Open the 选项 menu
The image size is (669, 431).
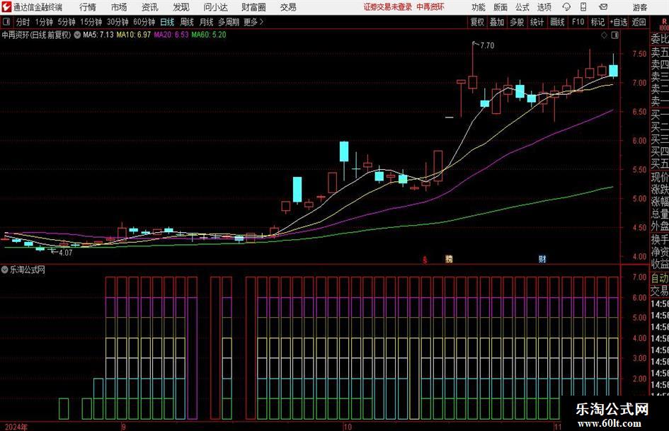(544, 7)
